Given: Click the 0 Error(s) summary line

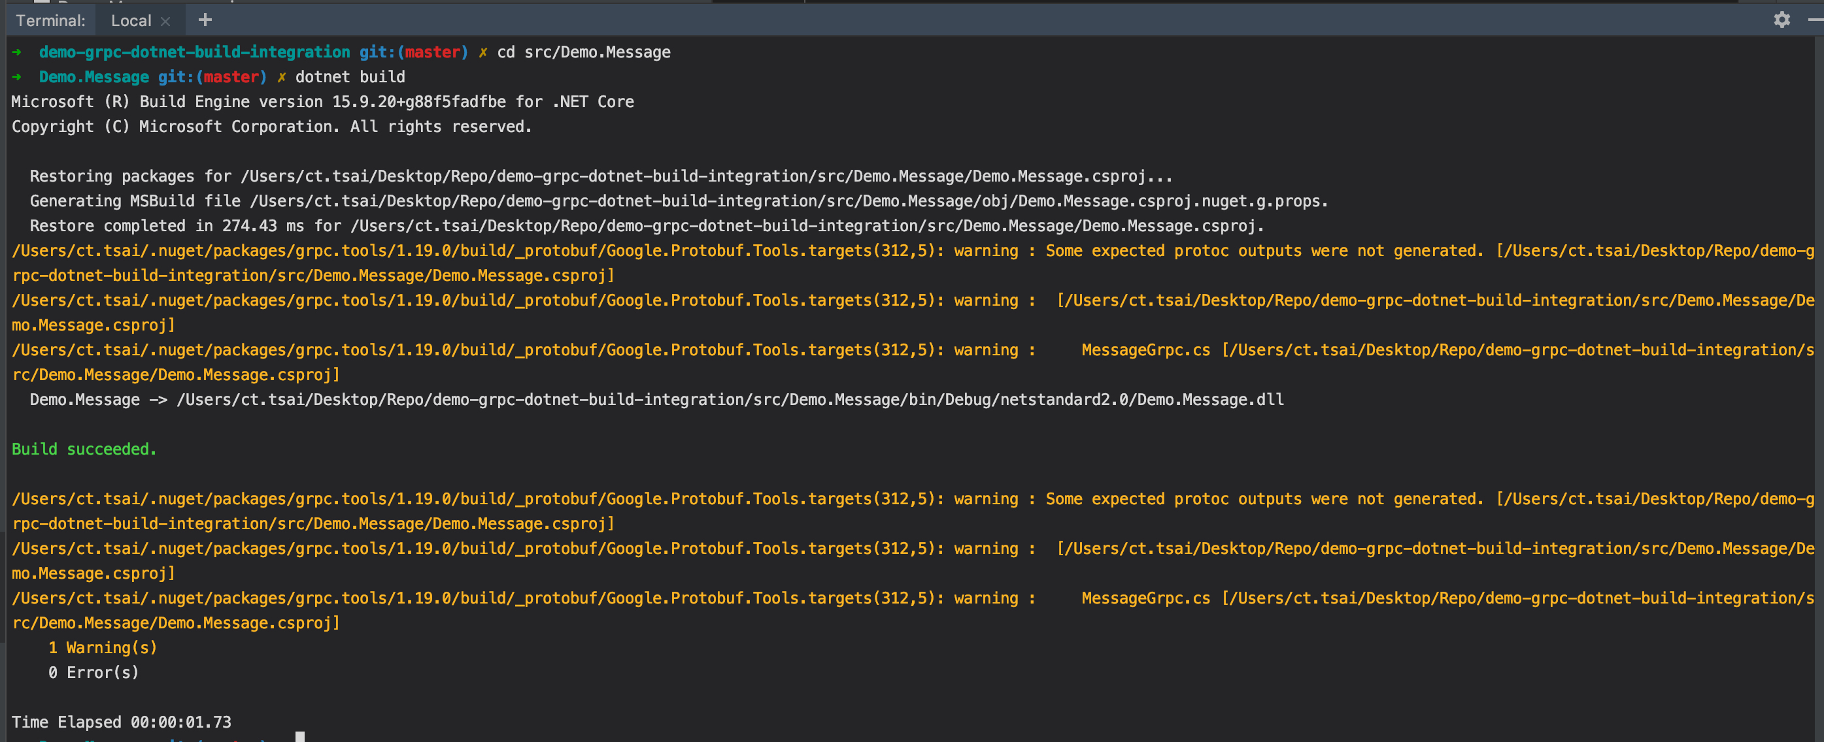Looking at the screenshot, I should (x=93, y=673).
